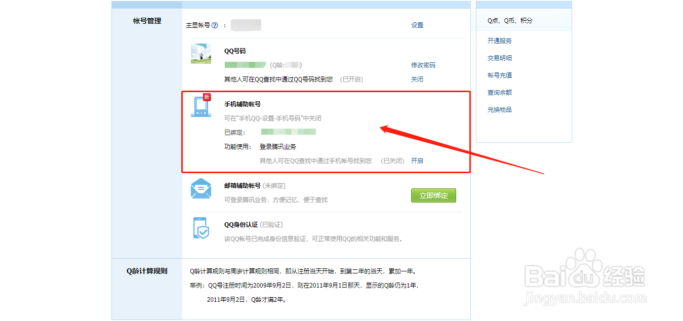The image size is (683, 321).
Task: Click the QQ身份认证 shield phone icon
Action: pos(201,228)
